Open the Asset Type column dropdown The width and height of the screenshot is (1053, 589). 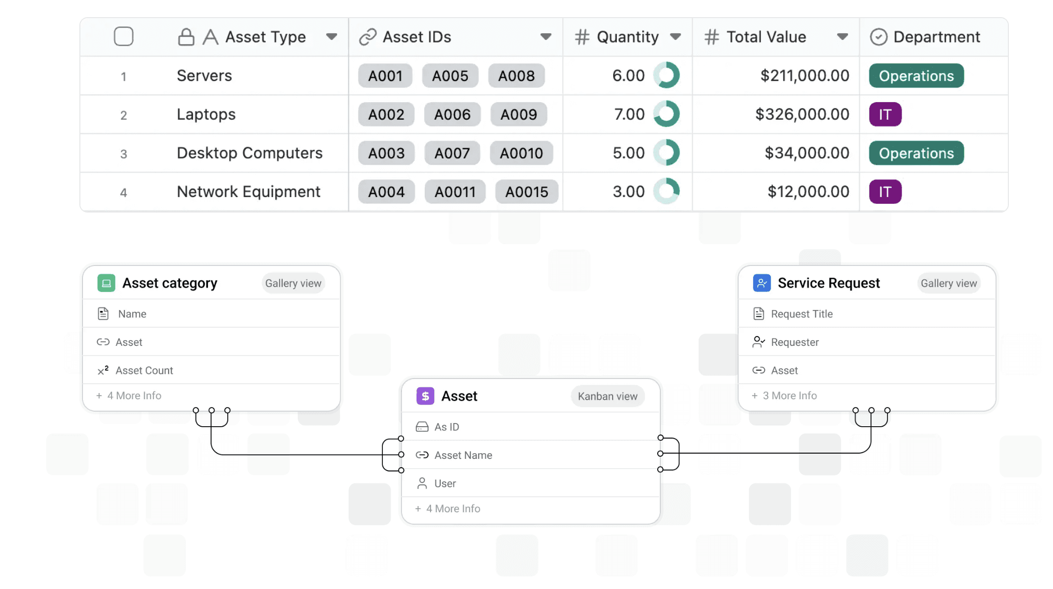point(331,37)
